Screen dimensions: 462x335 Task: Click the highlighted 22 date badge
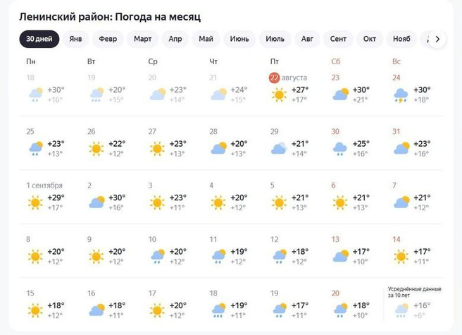[x=275, y=78]
